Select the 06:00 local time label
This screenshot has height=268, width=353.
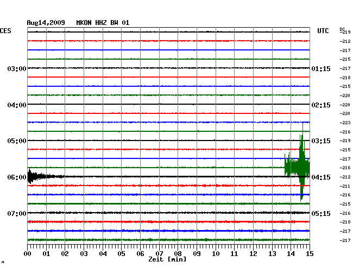tap(17, 177)
